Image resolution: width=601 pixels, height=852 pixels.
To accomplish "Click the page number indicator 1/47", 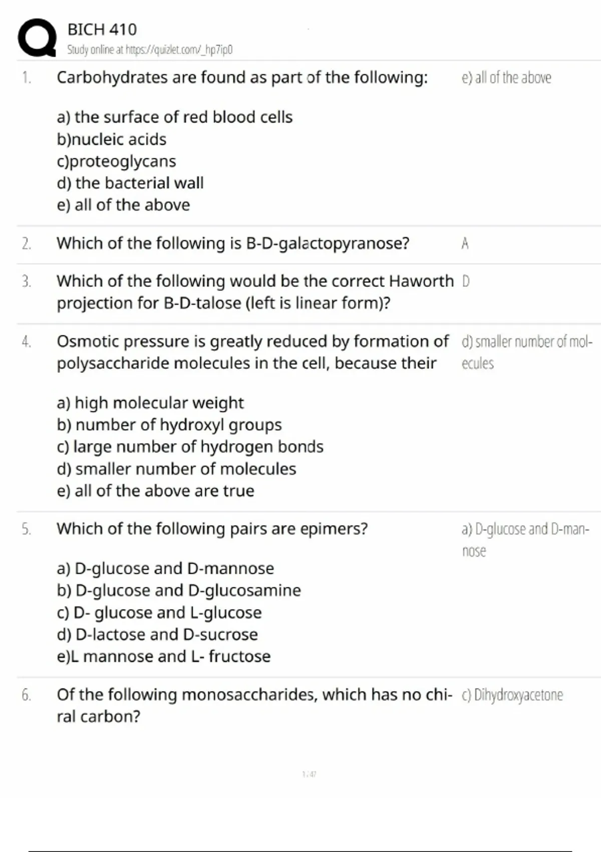I will coord(309,774).
